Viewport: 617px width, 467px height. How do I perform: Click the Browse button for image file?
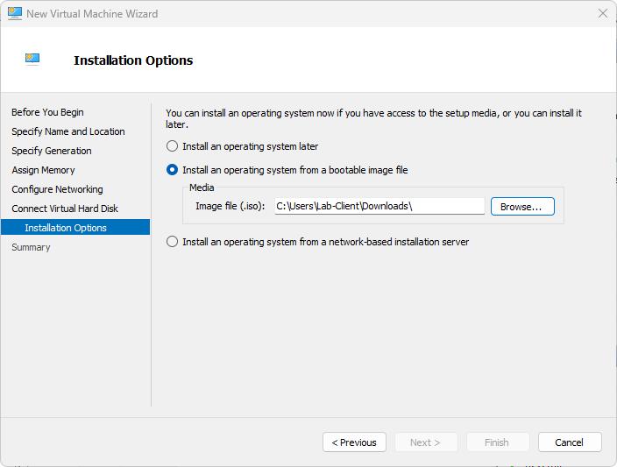[x=522, y=207]
